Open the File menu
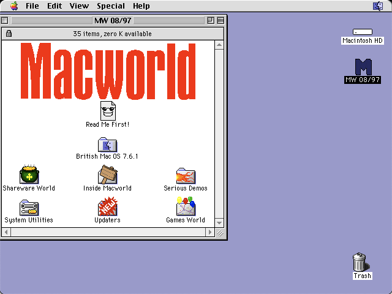This screenshot has width=392, height=294. point(32,6)
